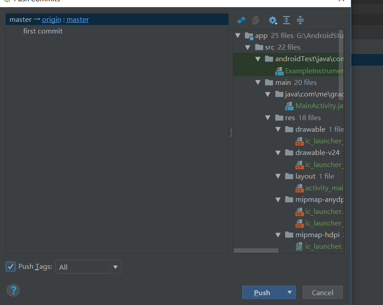The height and width of the screenshot is (305, 383).
Task: Click the Push button
Action: [262, 292]
